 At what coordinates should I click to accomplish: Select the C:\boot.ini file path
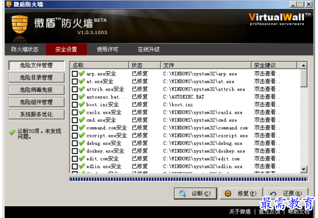(178, 105)
